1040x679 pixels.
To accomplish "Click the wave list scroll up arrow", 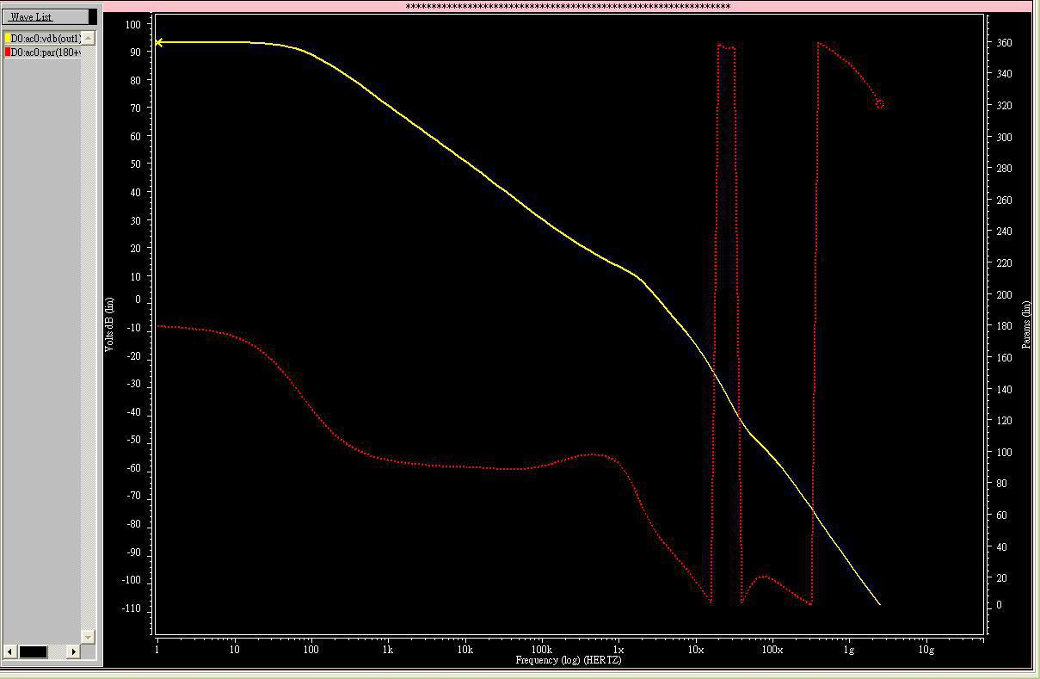I will pos(88,39).
